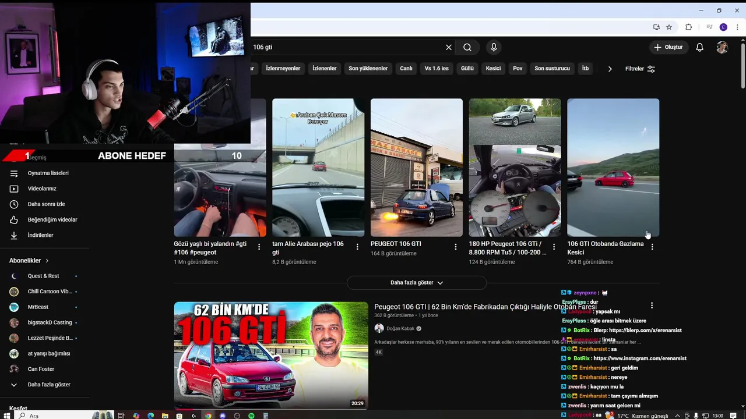Select the İzlenmeyenler filter chip

283,68
